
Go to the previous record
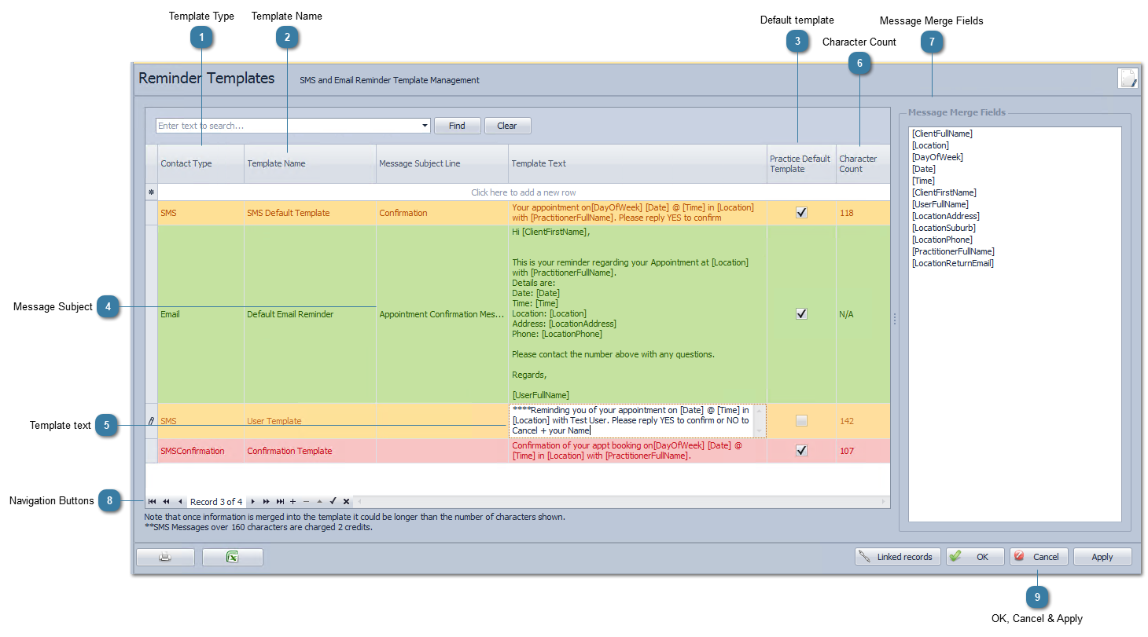[x=180, y=502]
